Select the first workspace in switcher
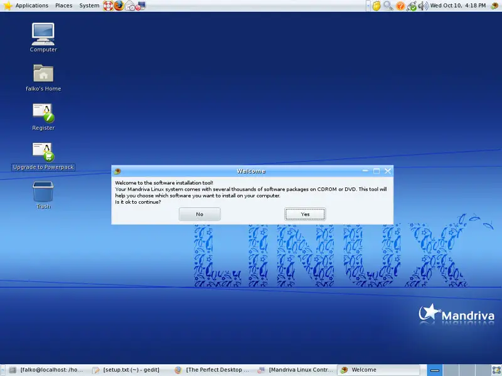The height and width of the screenshot is (376, 502). coord(435,370)
